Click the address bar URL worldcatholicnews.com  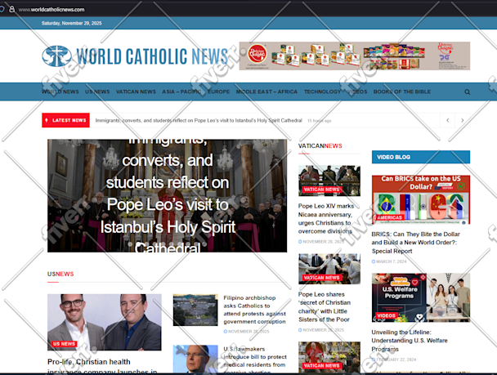point(51,10)
